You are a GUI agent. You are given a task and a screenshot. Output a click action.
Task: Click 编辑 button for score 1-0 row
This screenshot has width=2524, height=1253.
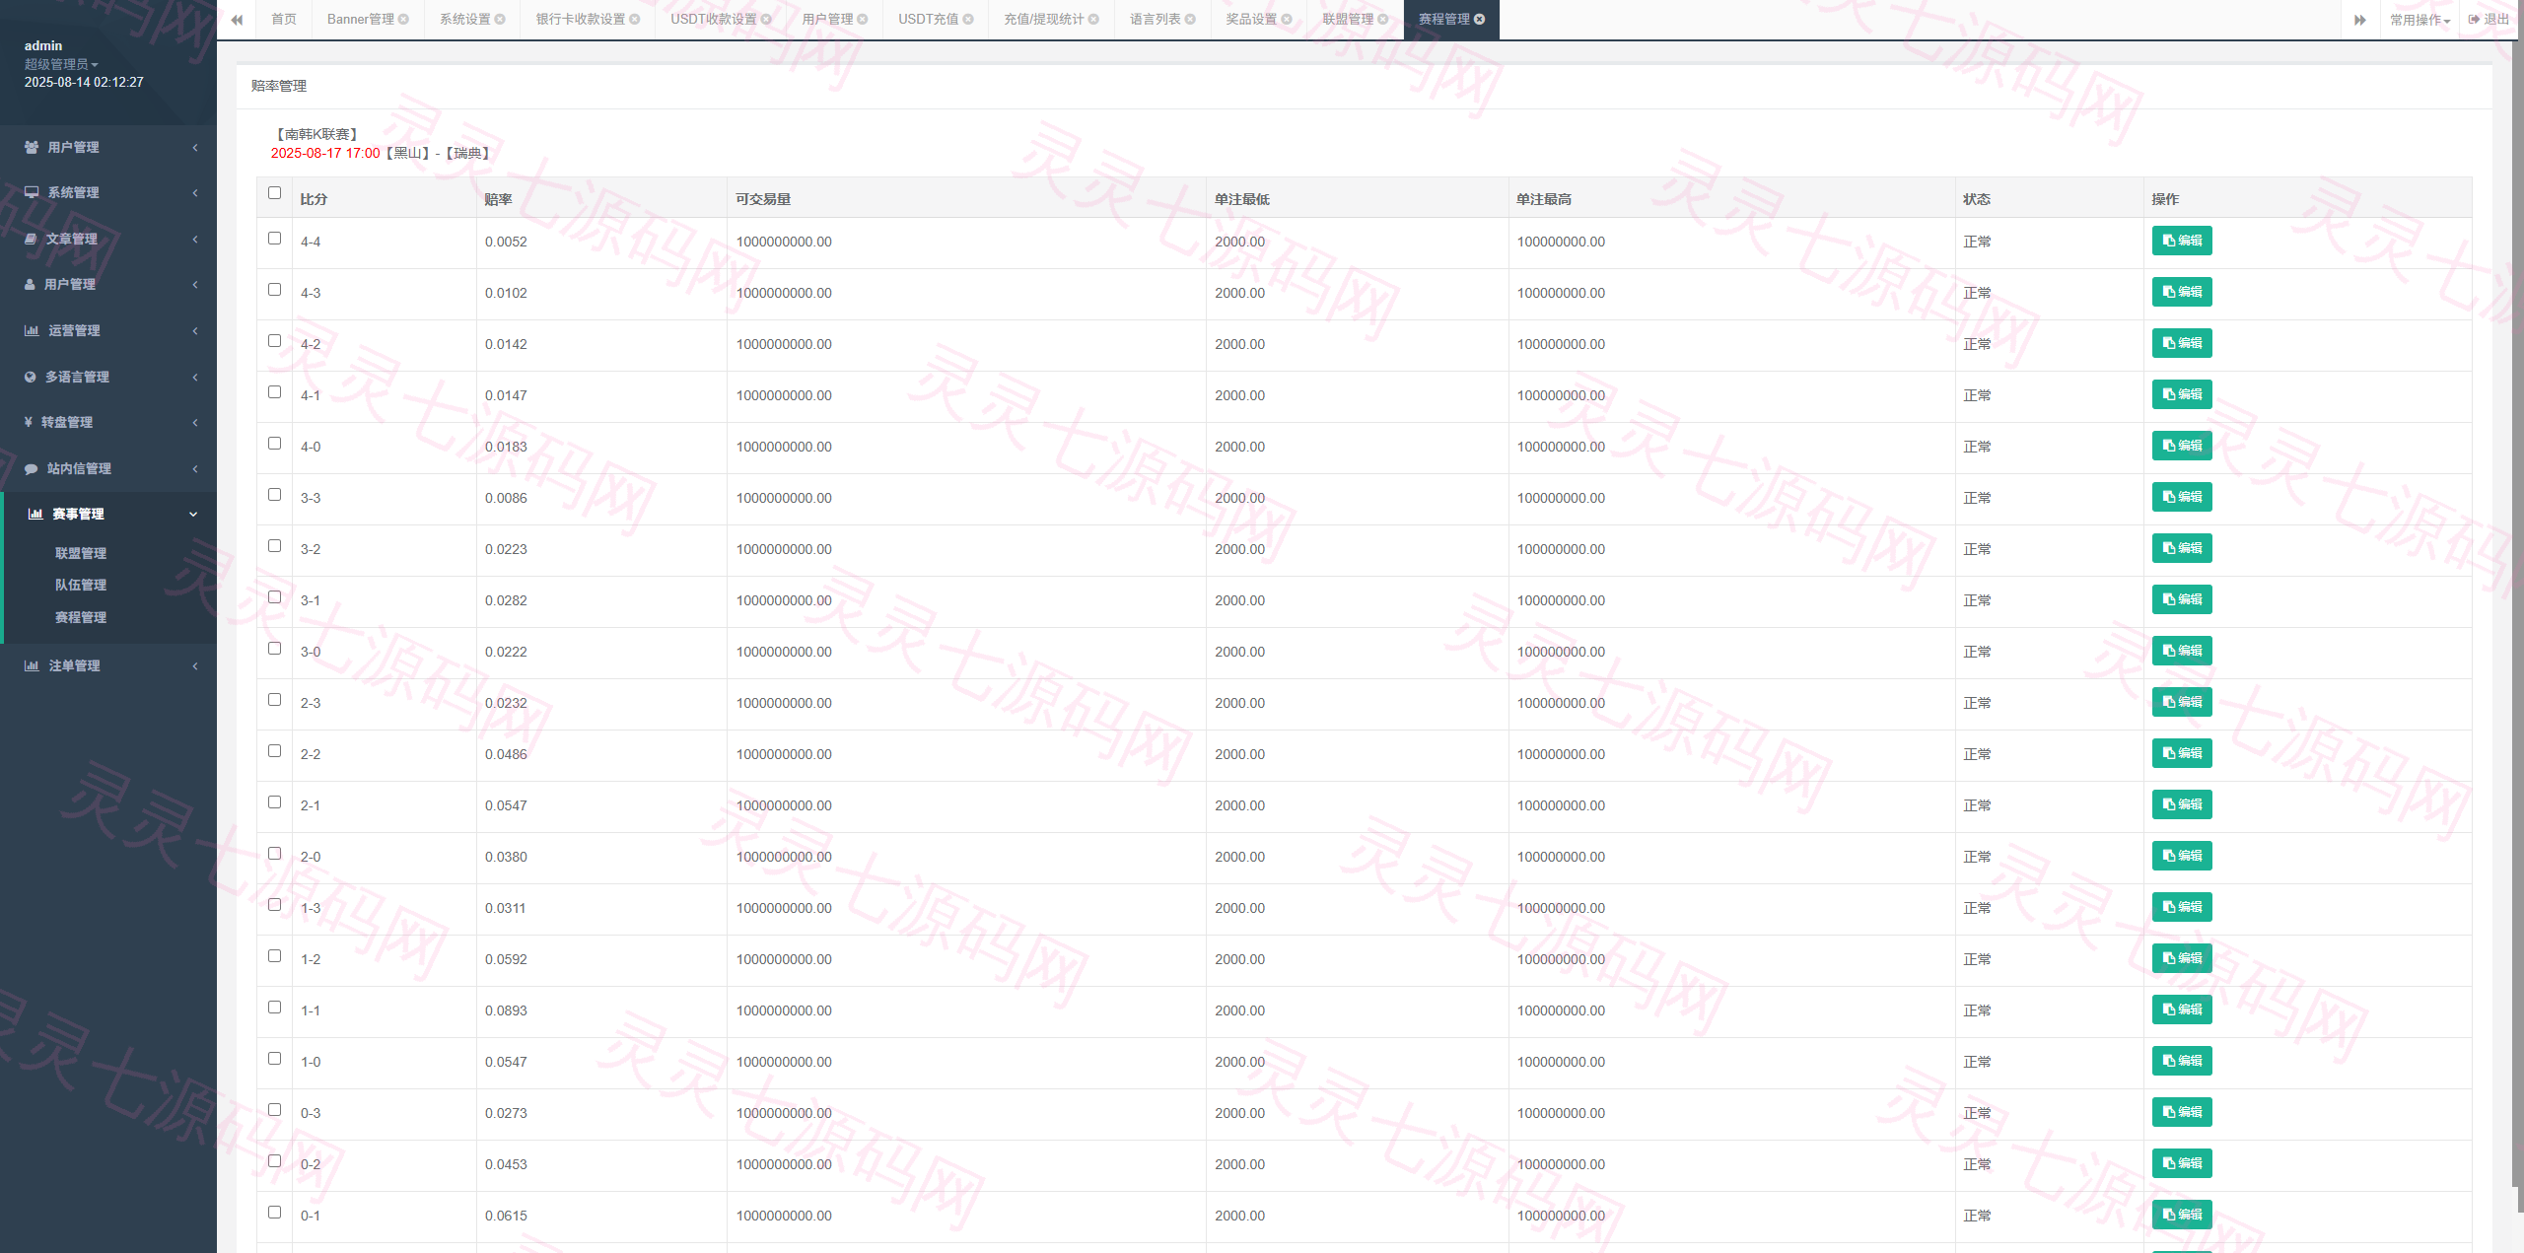(2182, 1061)
